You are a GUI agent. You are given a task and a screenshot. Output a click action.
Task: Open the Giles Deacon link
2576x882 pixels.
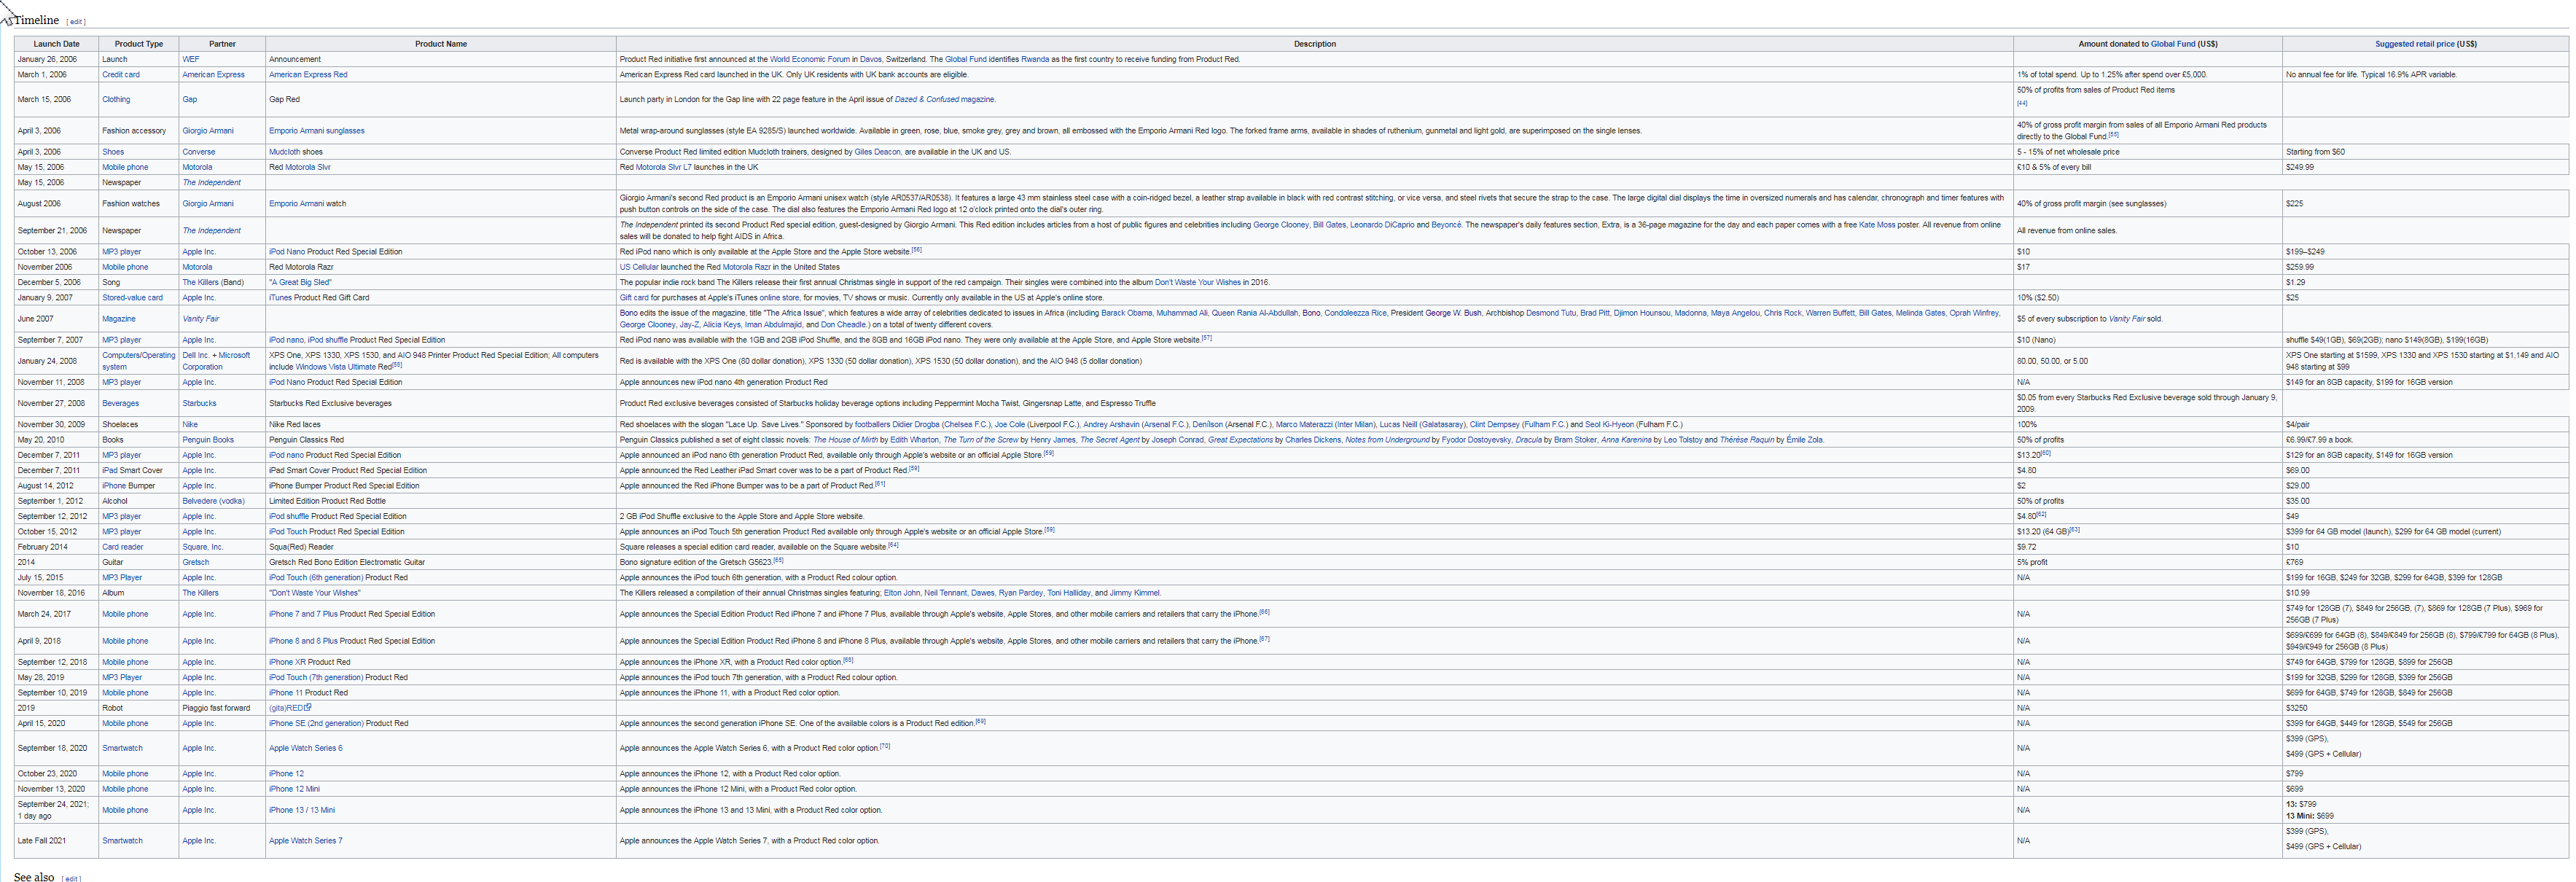[877, 152]
